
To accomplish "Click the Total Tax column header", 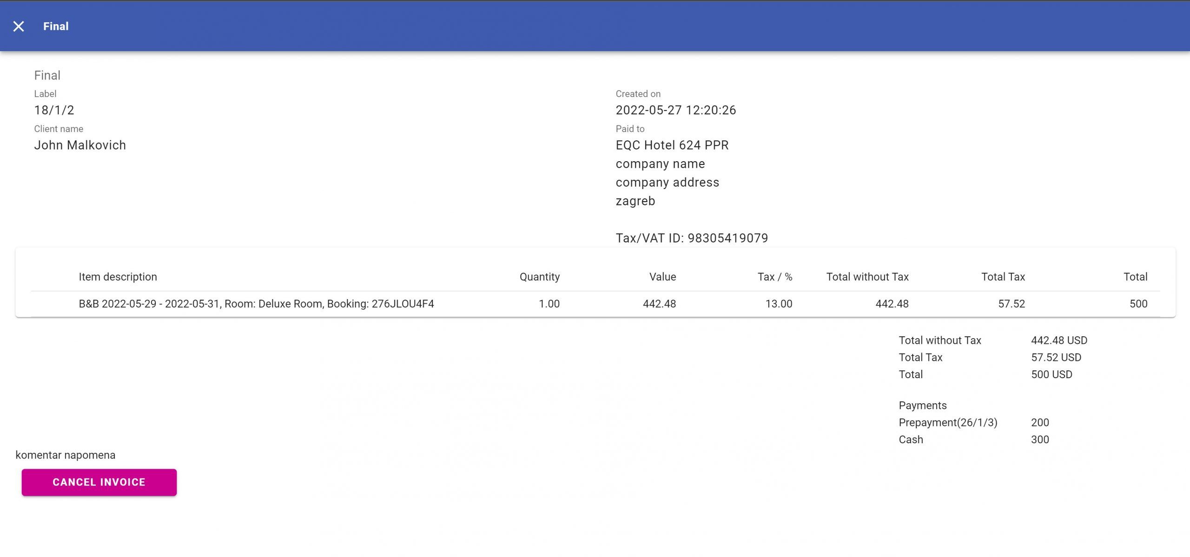I will [x=1002, y=276].
